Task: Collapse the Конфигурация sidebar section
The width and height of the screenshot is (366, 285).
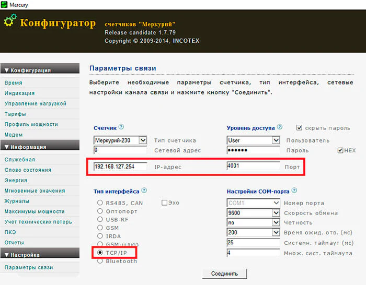Action: [40, 69]
